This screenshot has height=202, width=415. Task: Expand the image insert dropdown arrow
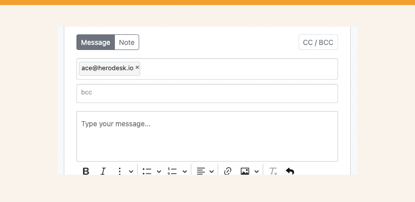[257, 171]
